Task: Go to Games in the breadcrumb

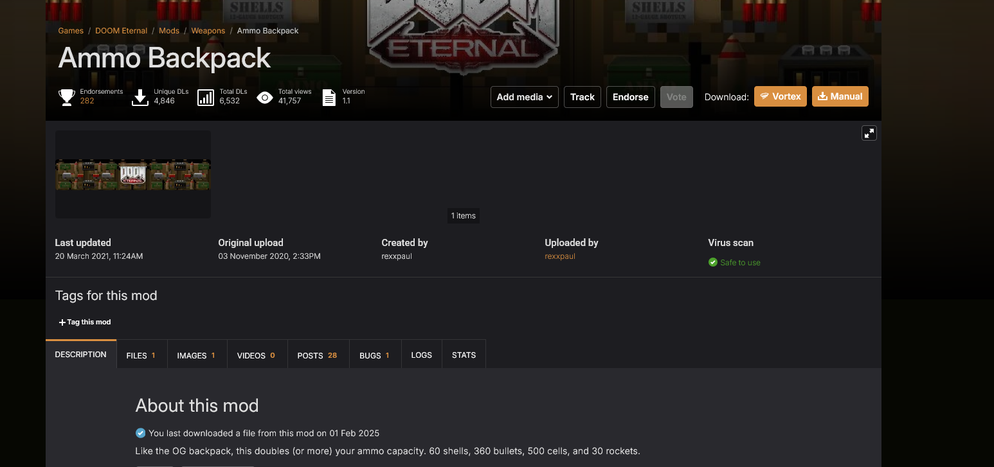Action: click(71, 31)
